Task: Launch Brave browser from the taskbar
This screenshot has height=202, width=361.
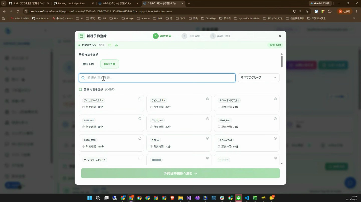Action: pos(172,198)
